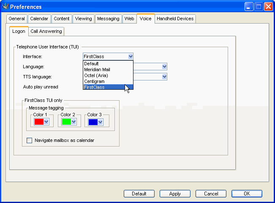Click the Cancel button

[x=211, y=194]
